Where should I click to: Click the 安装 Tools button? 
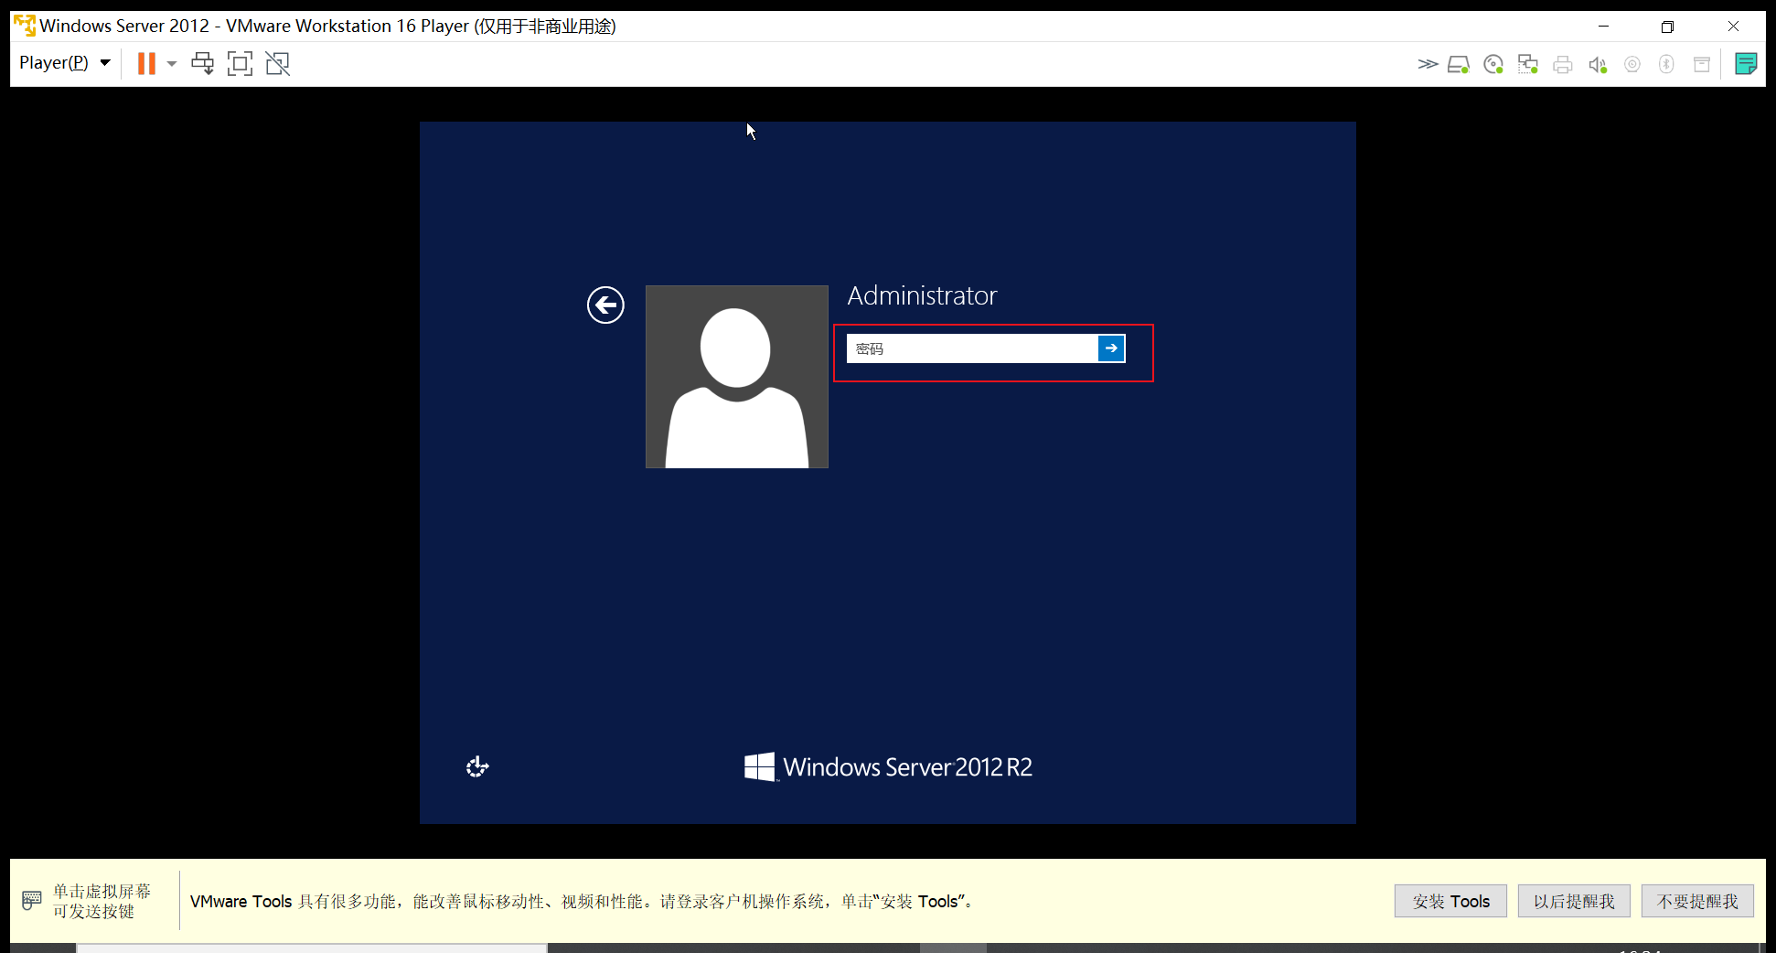point(1450,901)
